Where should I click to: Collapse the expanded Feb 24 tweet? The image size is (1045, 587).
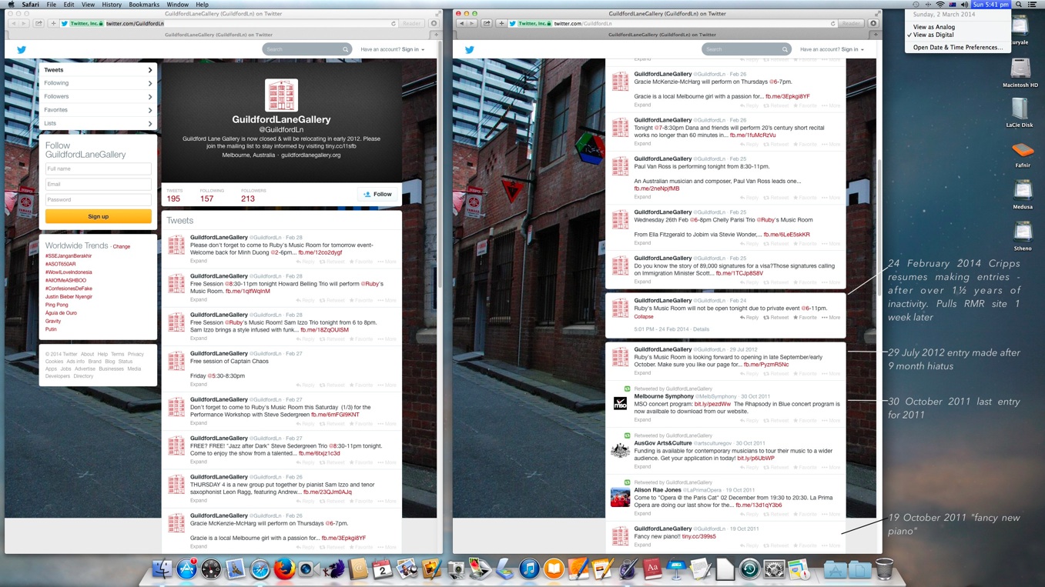coord(644,316)
